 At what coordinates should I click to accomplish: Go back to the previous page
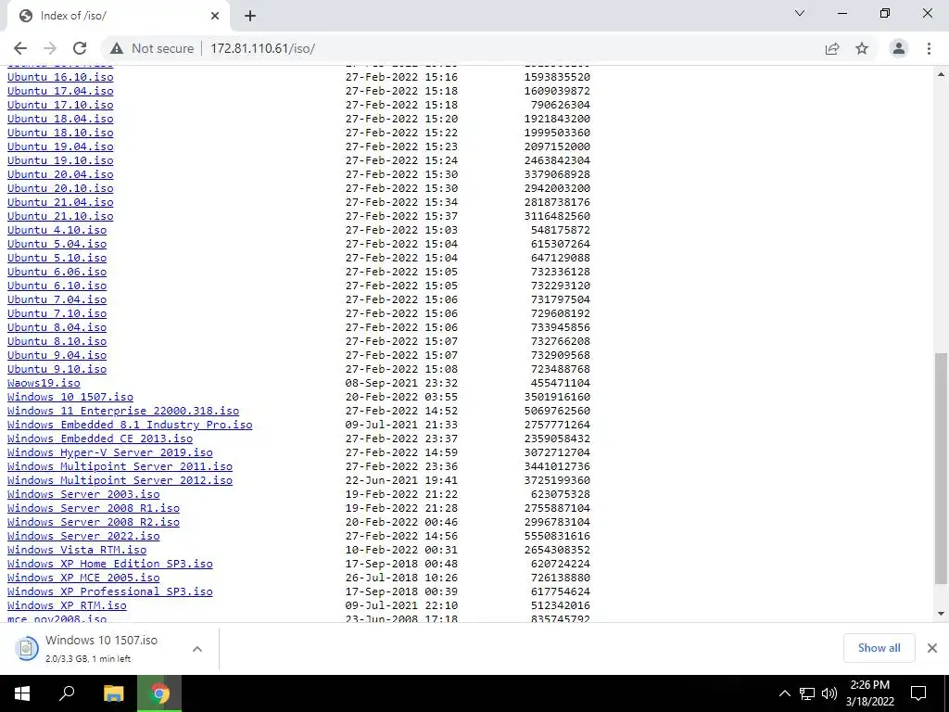tap(20, 48)
